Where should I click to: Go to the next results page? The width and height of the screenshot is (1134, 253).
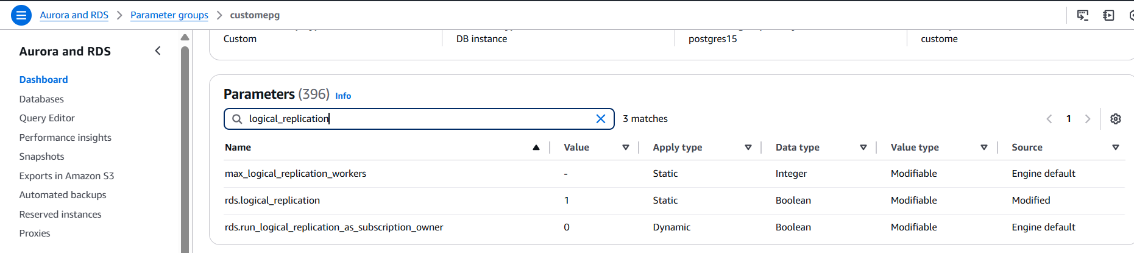click(1087, 119)
